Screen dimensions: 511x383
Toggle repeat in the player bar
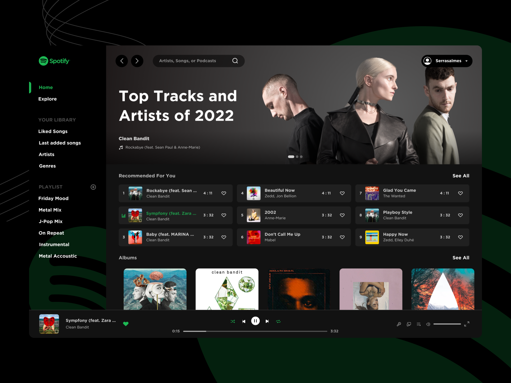tap(278, 321)
